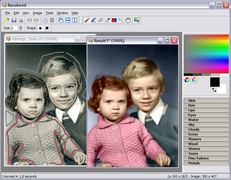Screen dimensions: 231x180
Task: Select the Brush tool
Action: point(86,20)
